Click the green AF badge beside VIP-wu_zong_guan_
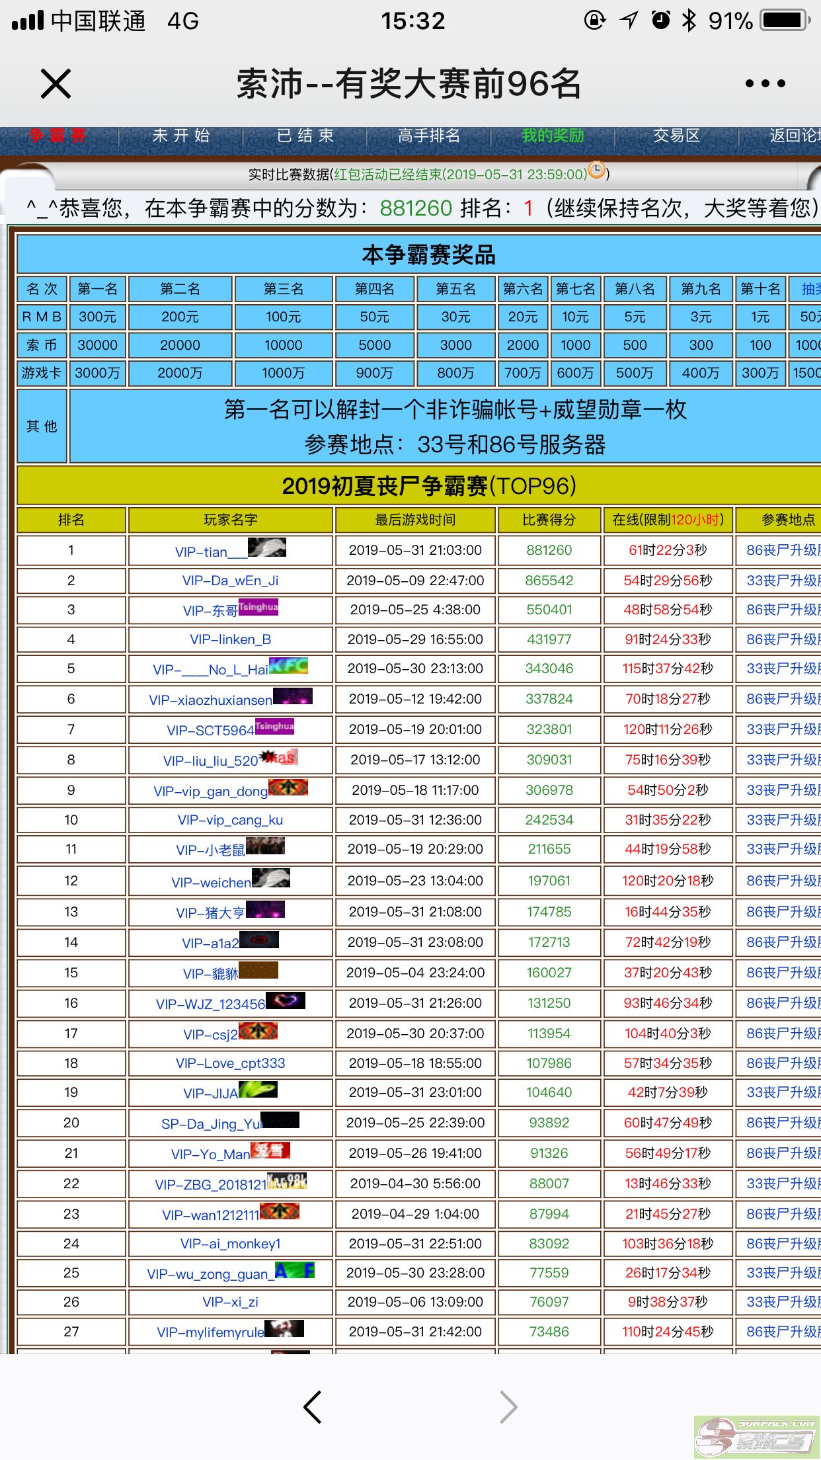This screenshot has width=821, height=1460. click(295, 1270)
